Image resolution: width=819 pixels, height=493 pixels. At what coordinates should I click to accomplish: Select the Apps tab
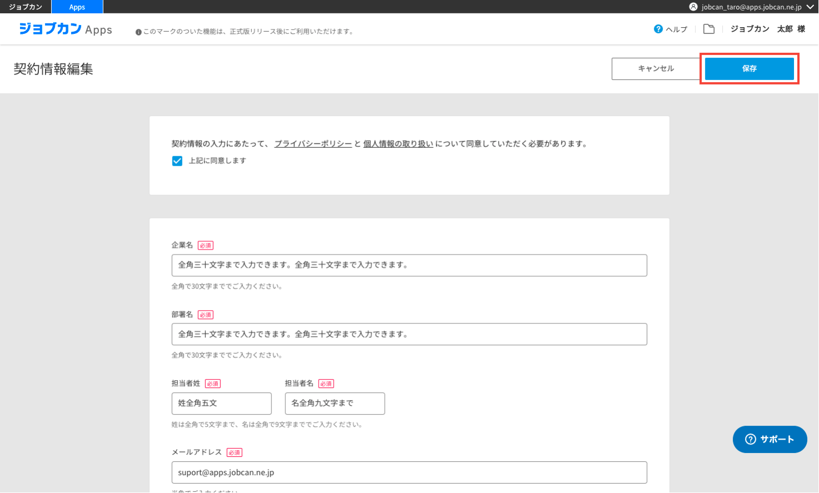coord(77,7)
